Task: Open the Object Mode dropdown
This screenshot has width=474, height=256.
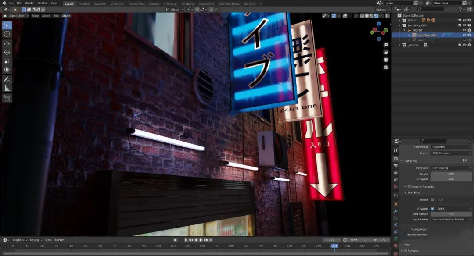Action: tap(16, 16)
